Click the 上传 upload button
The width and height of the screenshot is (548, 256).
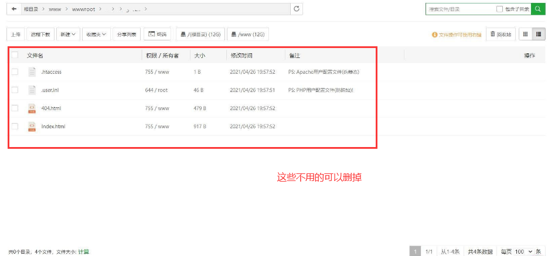[15, 34]
